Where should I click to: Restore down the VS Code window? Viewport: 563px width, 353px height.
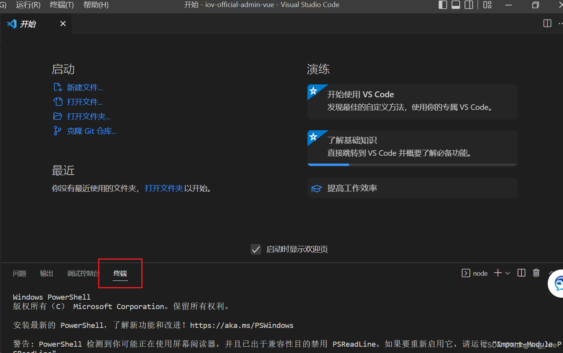[536, 5]
